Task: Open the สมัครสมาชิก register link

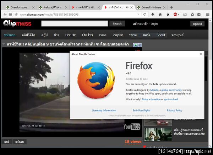Action: [141, 24]
